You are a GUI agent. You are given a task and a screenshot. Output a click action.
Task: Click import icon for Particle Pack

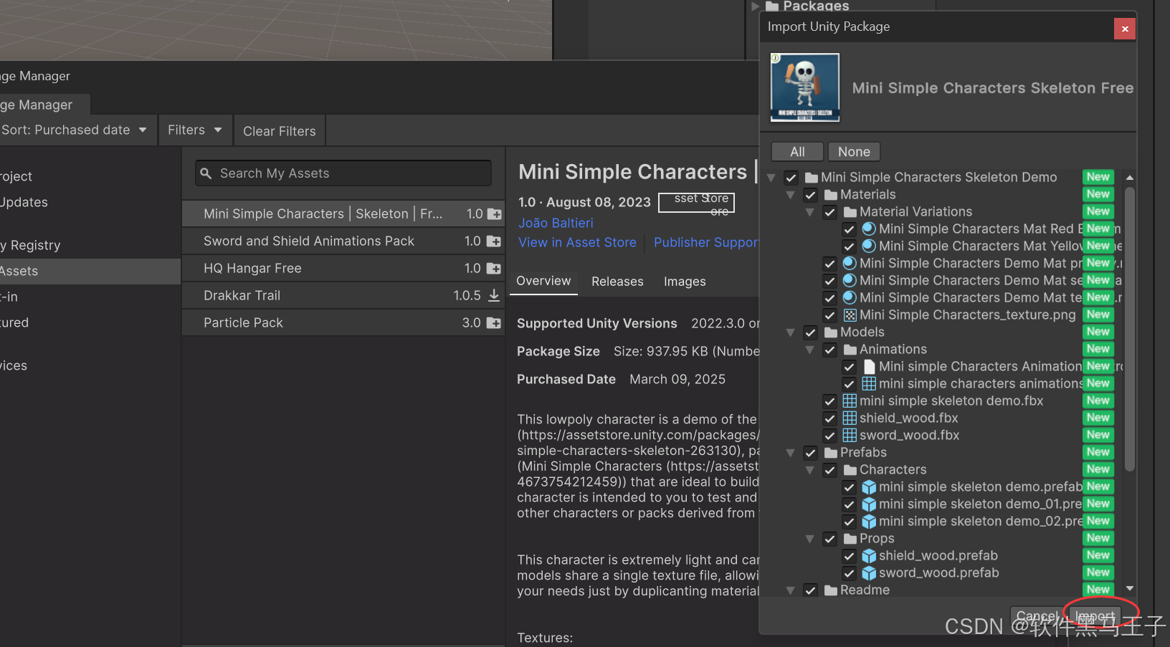(494, 322)
